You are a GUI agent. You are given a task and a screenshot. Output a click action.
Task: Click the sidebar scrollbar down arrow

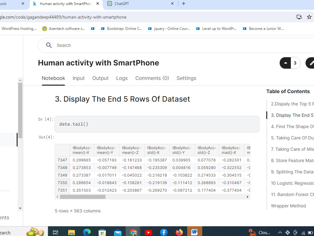(x=20, y=208)
